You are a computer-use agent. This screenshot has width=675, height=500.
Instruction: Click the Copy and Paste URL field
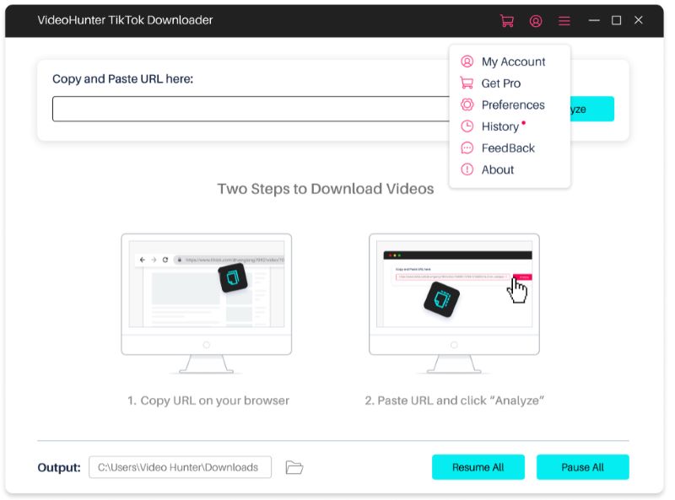coord(253,109)
